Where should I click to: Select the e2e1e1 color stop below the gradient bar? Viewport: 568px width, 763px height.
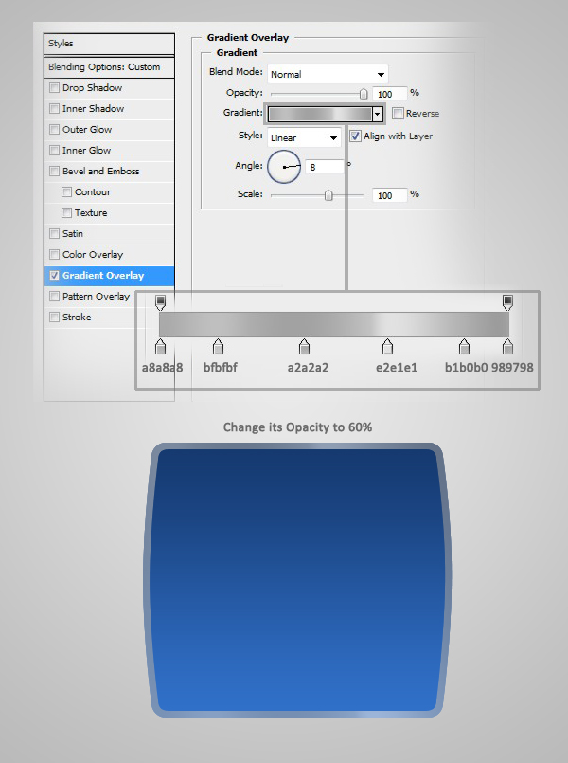point(387,347)
